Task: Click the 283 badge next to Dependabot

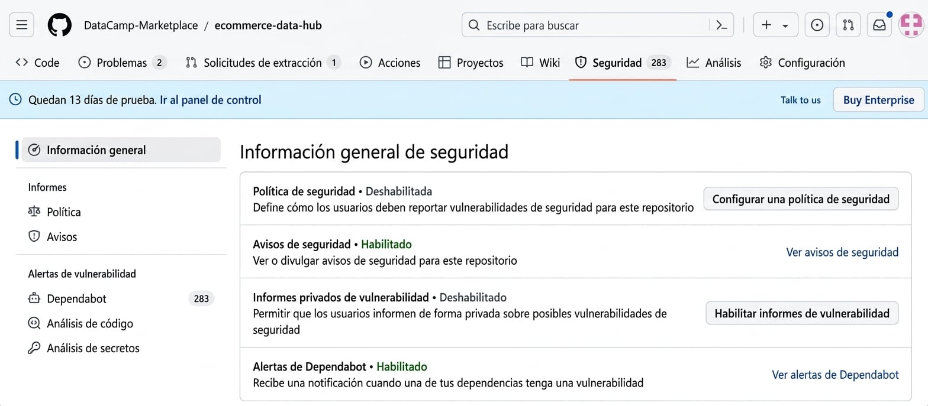Action: pyautogui.click(x=201, y=298)
